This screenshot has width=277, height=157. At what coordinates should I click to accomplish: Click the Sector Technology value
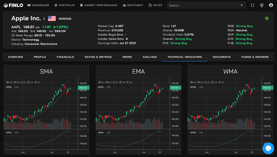click(x=31, y=40)
